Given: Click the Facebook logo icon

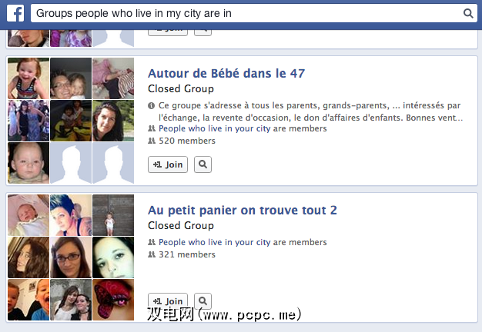Looking at the screenshot, I should point(15,14).
